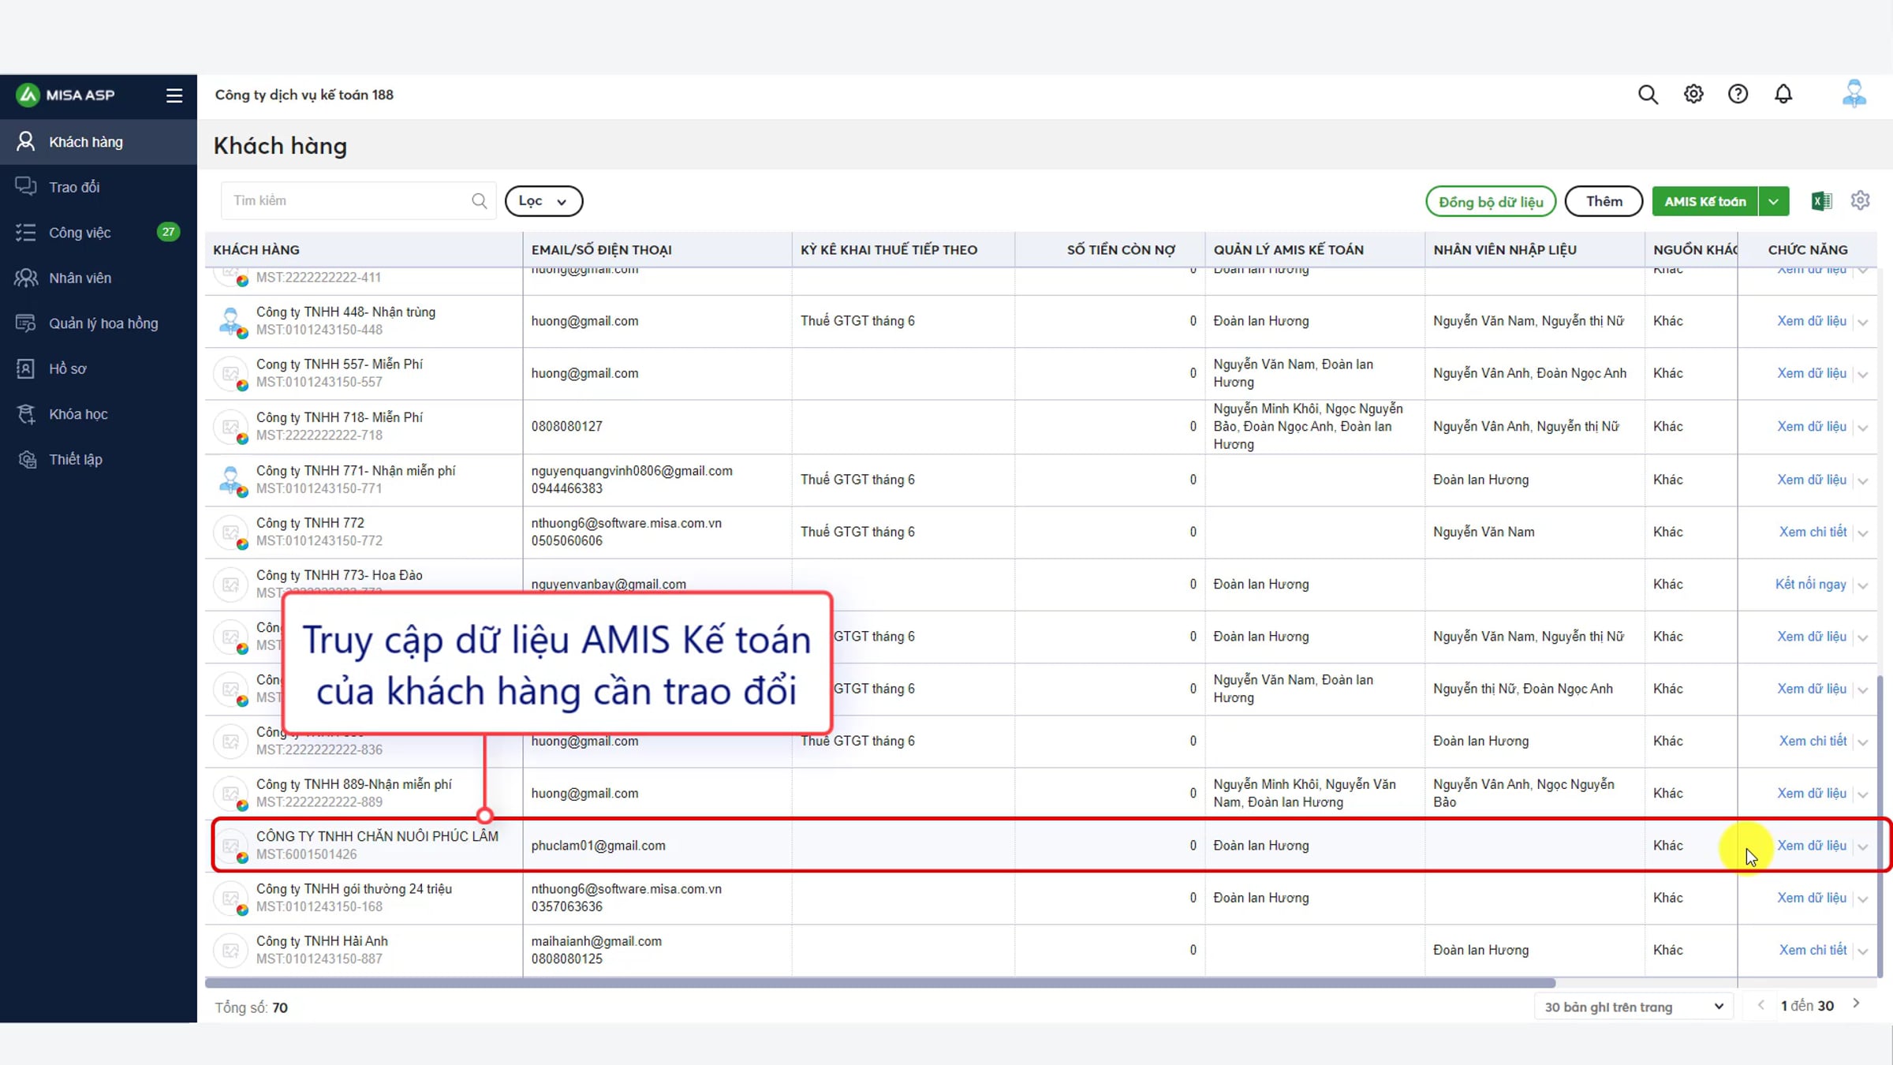Expand actions arrow for gói thường 24 triệu row
The image size is (1893, 1065).
pos(1863,899)
